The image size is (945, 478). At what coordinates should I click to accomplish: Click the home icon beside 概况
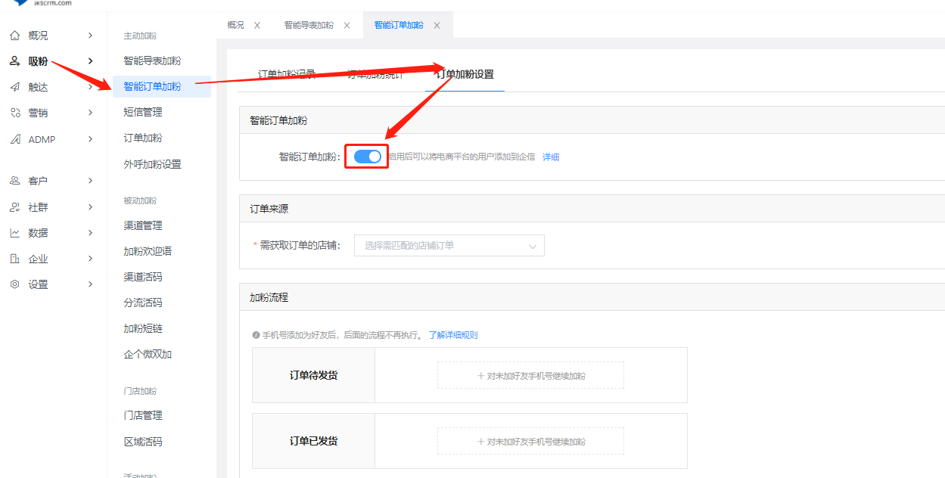click(x=14, y=36)
